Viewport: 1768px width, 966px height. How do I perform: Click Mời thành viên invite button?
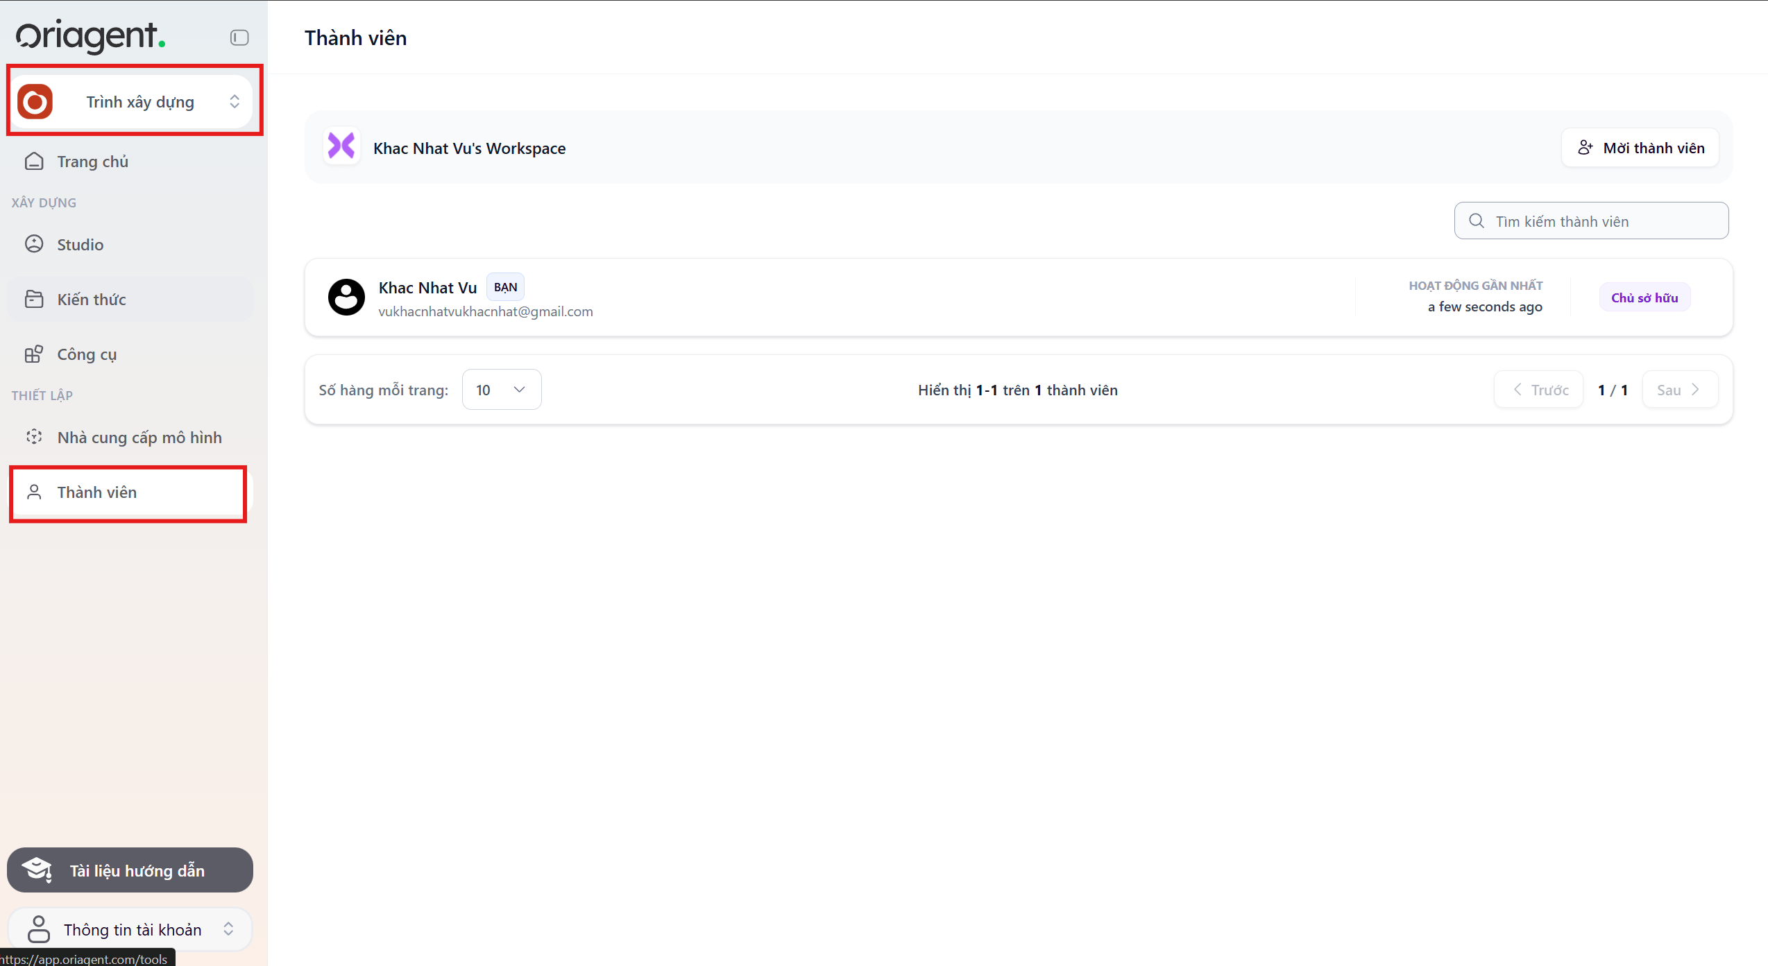pos(1640,148)
